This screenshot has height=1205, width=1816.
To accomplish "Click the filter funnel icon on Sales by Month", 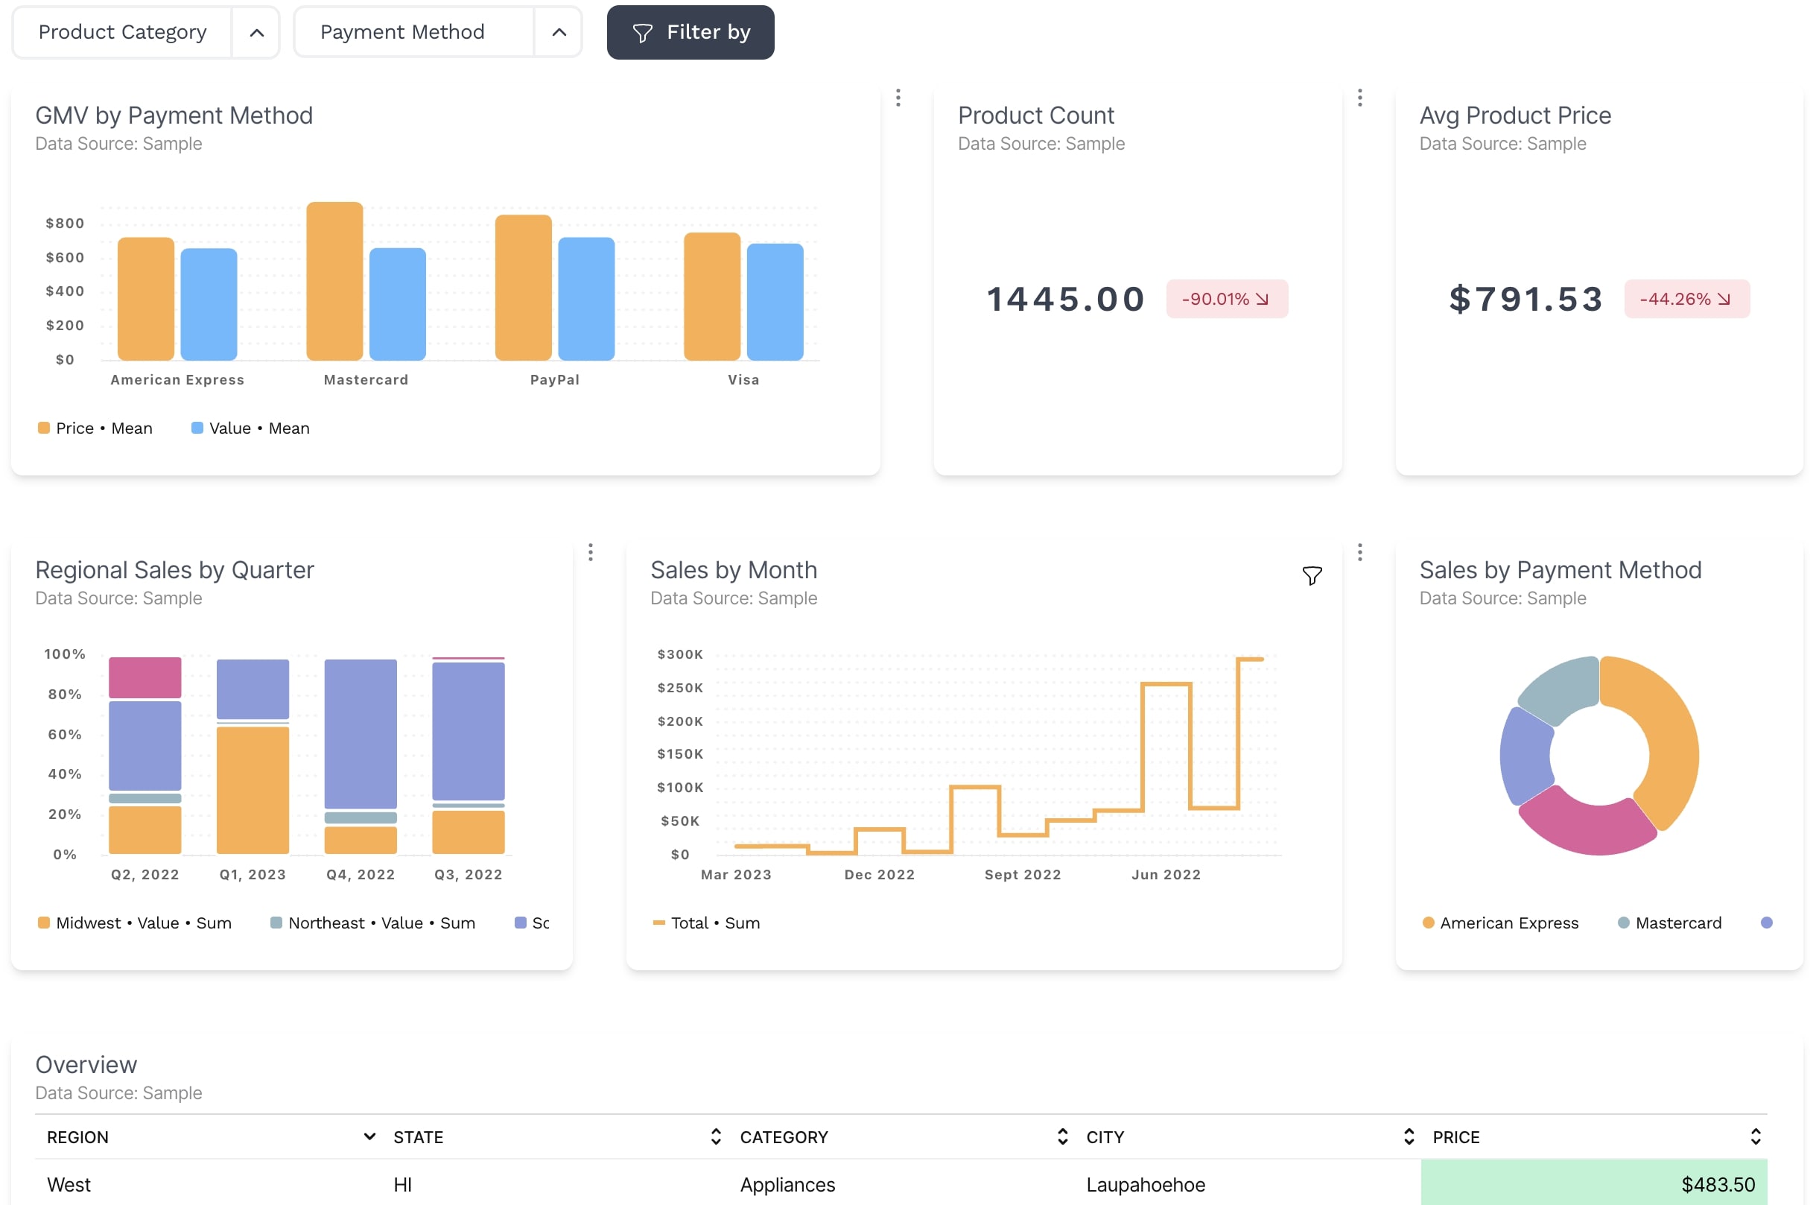I will [x=1311, y=575].
